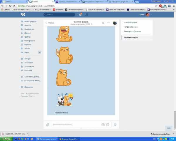Image resolution: width=176 pixels, height=141 pixels.
Task: Switch to the Диалоги browser tab
Action: pyautogui.click(x=42, y=2)
